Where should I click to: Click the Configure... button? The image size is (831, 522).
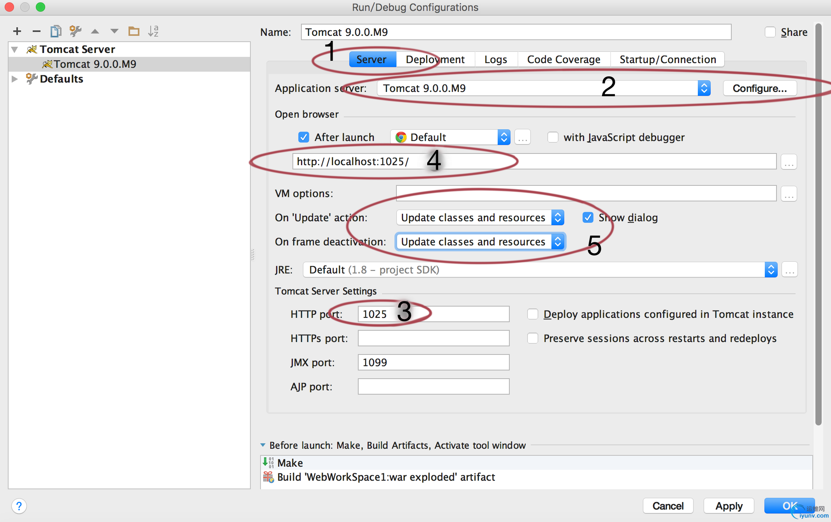(x=759, y=88)
